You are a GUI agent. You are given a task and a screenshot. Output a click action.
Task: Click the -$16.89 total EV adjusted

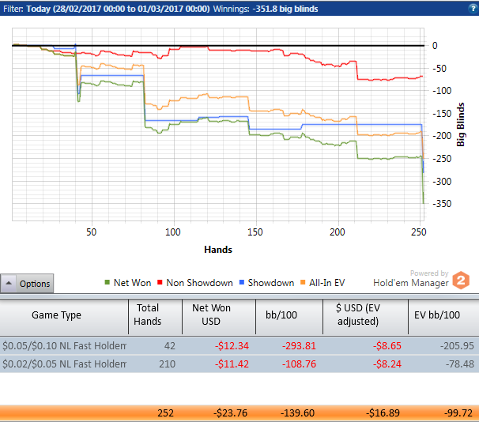click(383, 413)
